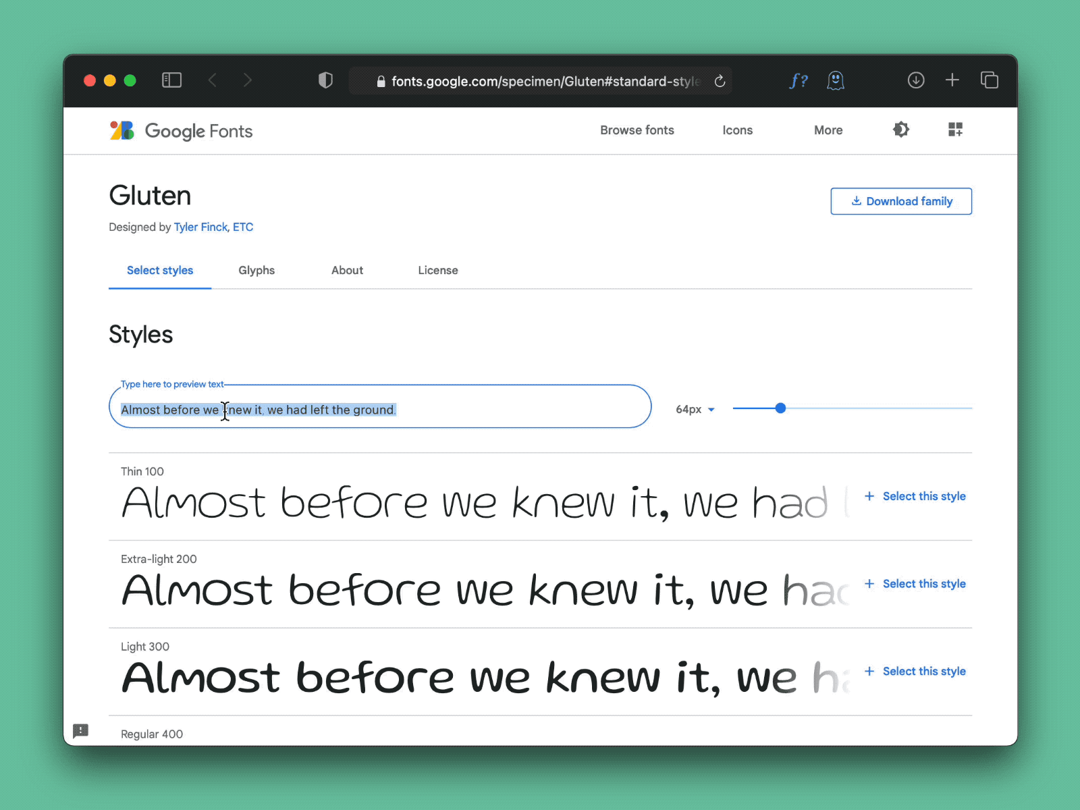1080x810 pixels.
Task: Click the Thin 100 preview text
Action: (x=485, y=503)
